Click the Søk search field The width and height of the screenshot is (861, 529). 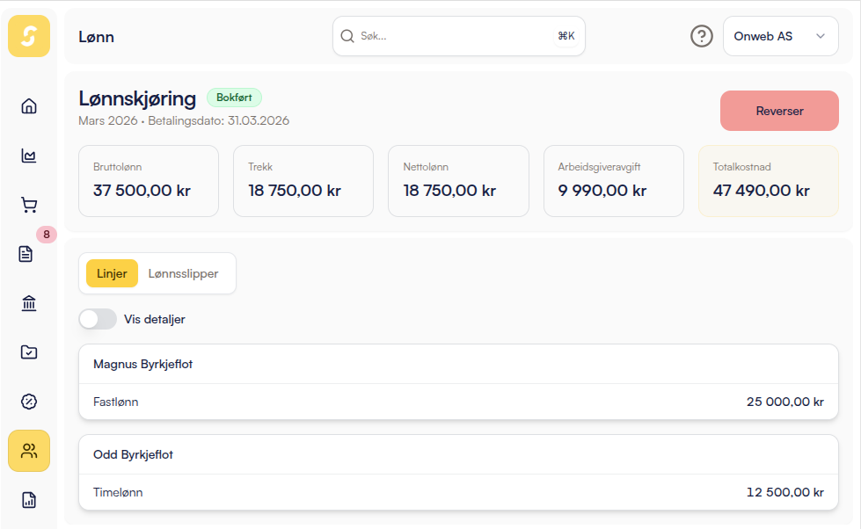click(457, 36)
